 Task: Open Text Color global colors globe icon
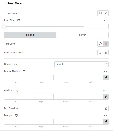click(100, 44)
